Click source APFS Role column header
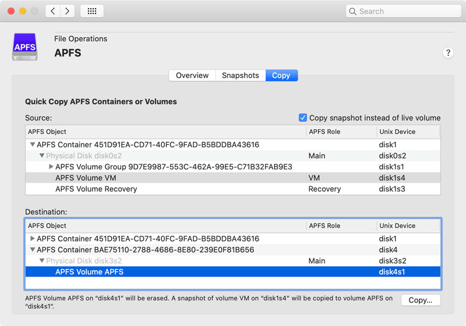Viewport: 466px width, 326px height. click(x=341, y=132)
